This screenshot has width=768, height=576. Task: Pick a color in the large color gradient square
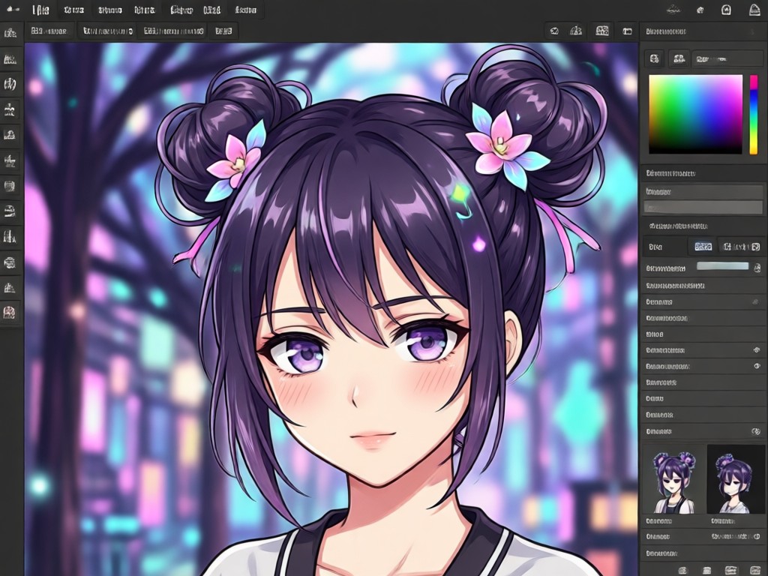(x=695, y=115)
